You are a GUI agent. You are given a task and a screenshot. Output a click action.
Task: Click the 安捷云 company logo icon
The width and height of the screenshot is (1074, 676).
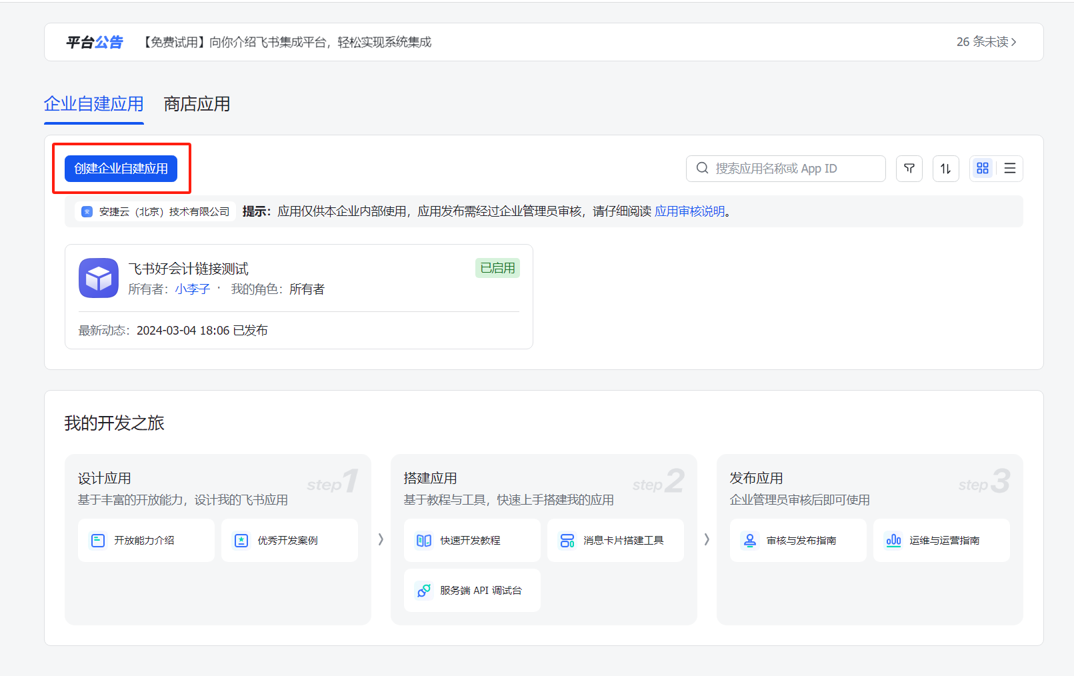click(87, 211)
